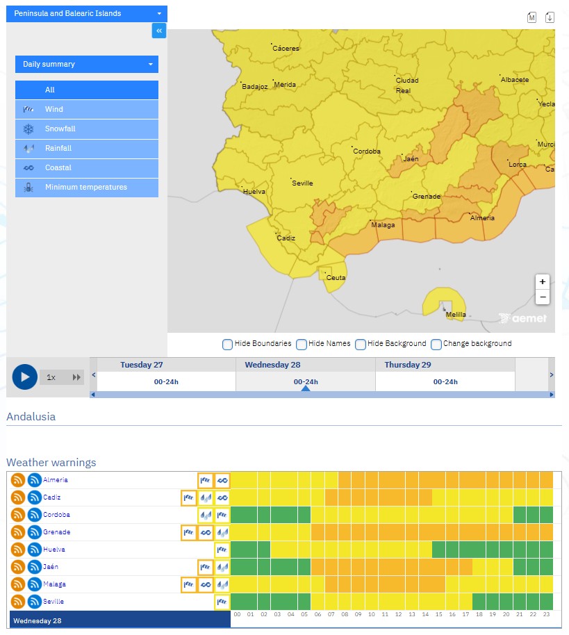Expand the Daily summary dropdown
This screenshot has height=635, width=569.
[x=86, y=64]
